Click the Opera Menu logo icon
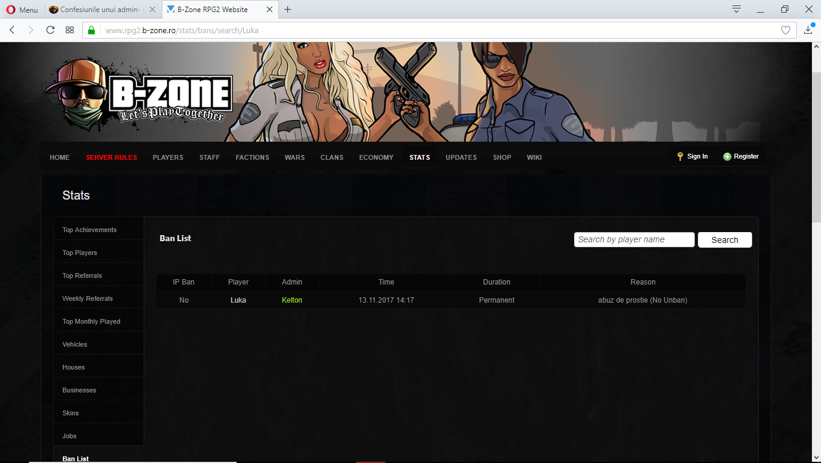Viewport: 821px width, 463px height. pos(10,10)
